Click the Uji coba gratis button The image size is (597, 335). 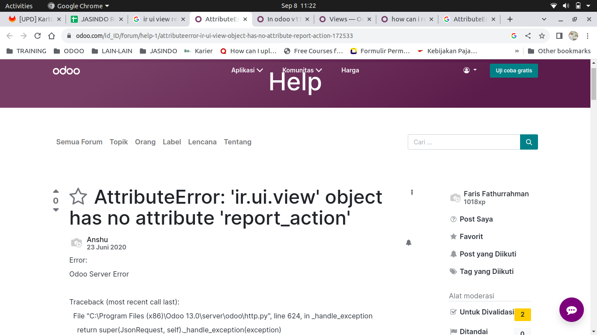514,71
